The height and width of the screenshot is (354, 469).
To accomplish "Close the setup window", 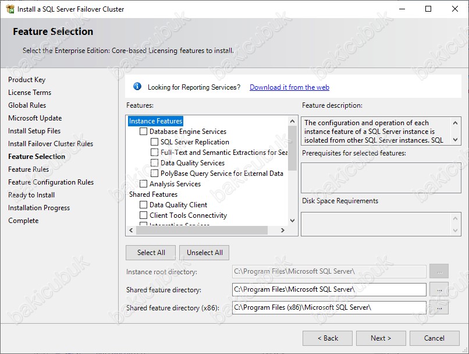I will [455, 9].
